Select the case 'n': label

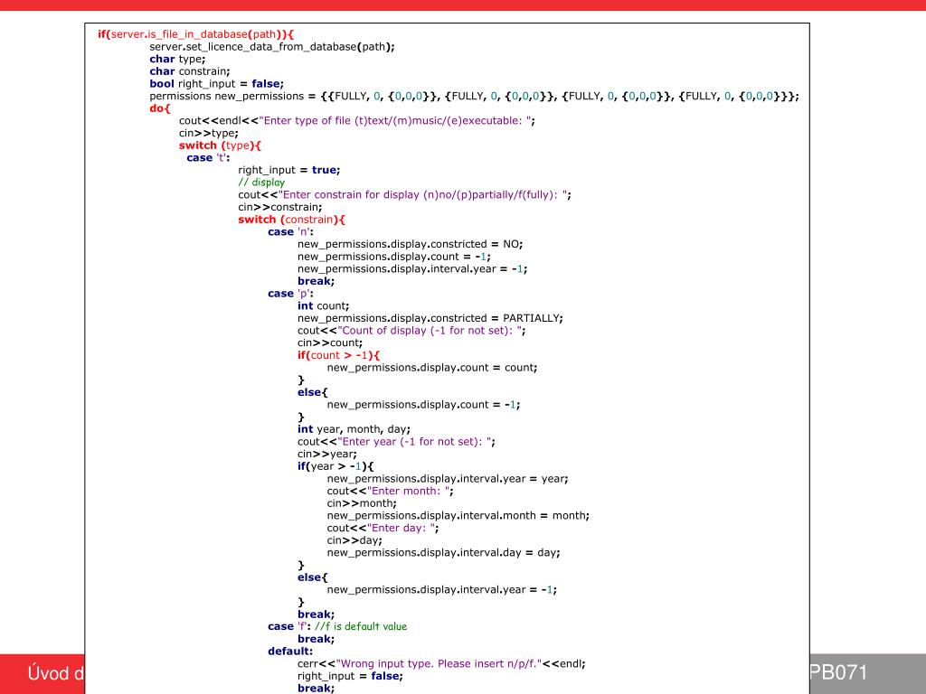tap(290, 232)
